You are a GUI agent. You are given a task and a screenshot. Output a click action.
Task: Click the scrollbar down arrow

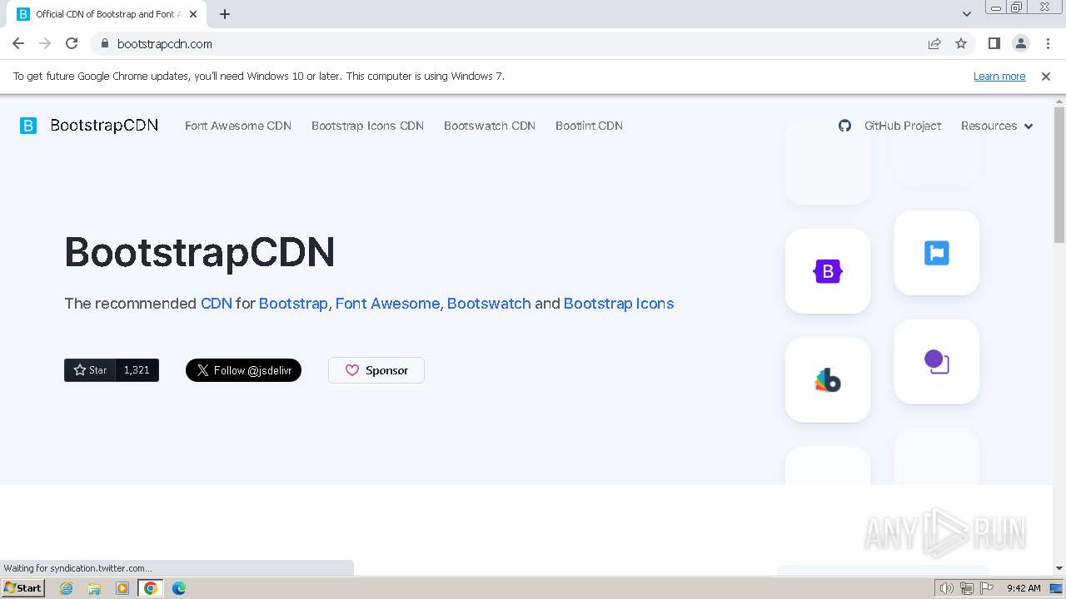[1059, 567]
